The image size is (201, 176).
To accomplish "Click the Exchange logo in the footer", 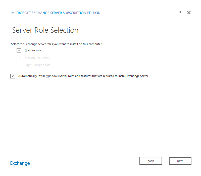I will click(x=20, y=163).
